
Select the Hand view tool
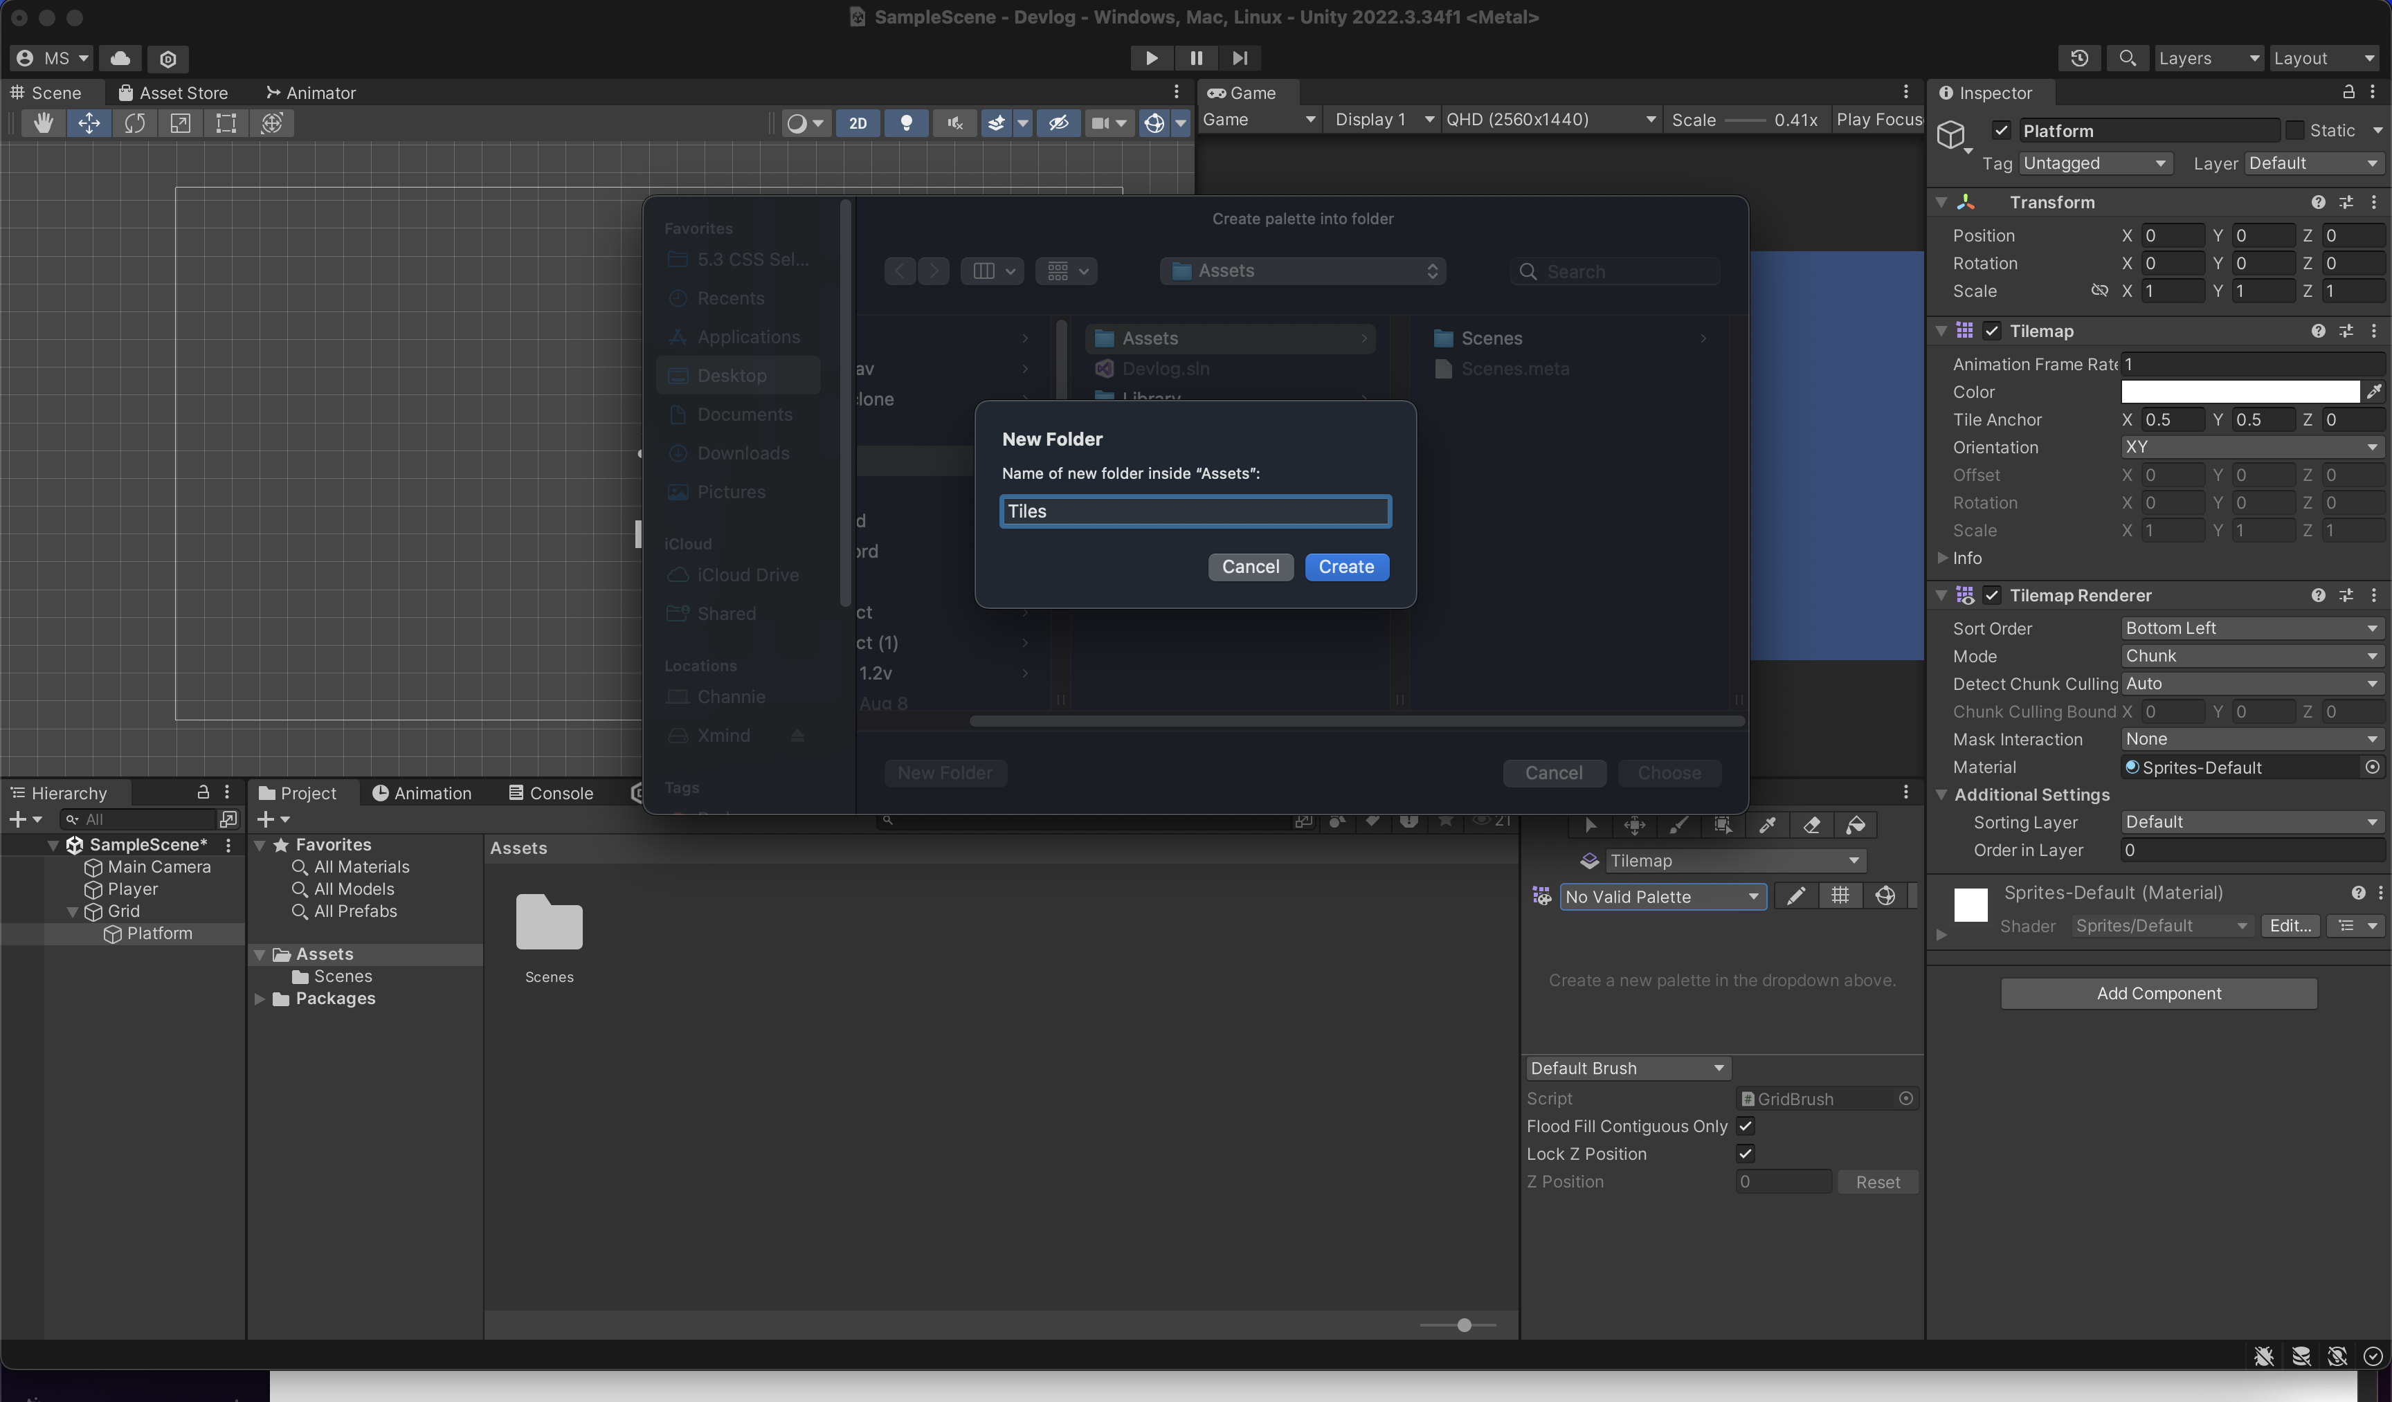coord(43,123)
